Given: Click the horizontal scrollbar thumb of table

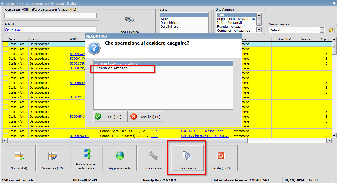Looking at the screenshot, I should (128, 141).
